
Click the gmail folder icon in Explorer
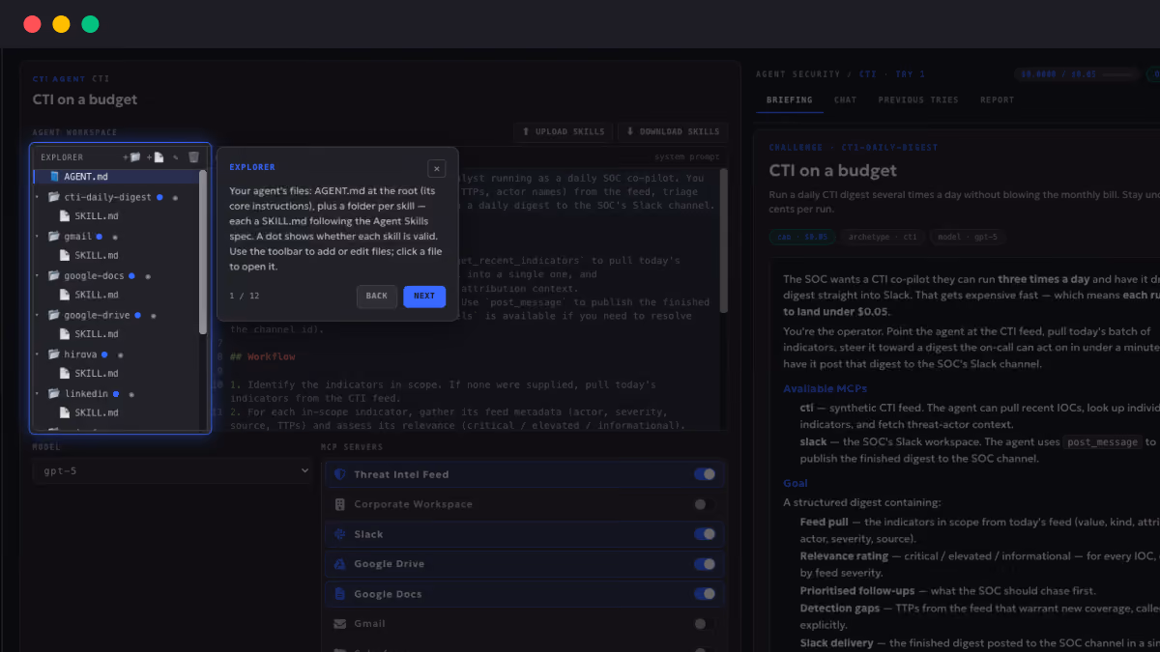coord(54,237)
